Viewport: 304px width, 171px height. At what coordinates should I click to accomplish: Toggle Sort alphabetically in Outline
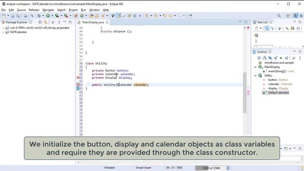point(265,58)
